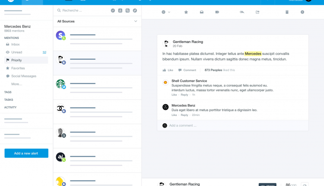Click the star icon next to Favorites
Image resolution: width=324 pixels, height=186 pixels.
click(x=8, y=68)
